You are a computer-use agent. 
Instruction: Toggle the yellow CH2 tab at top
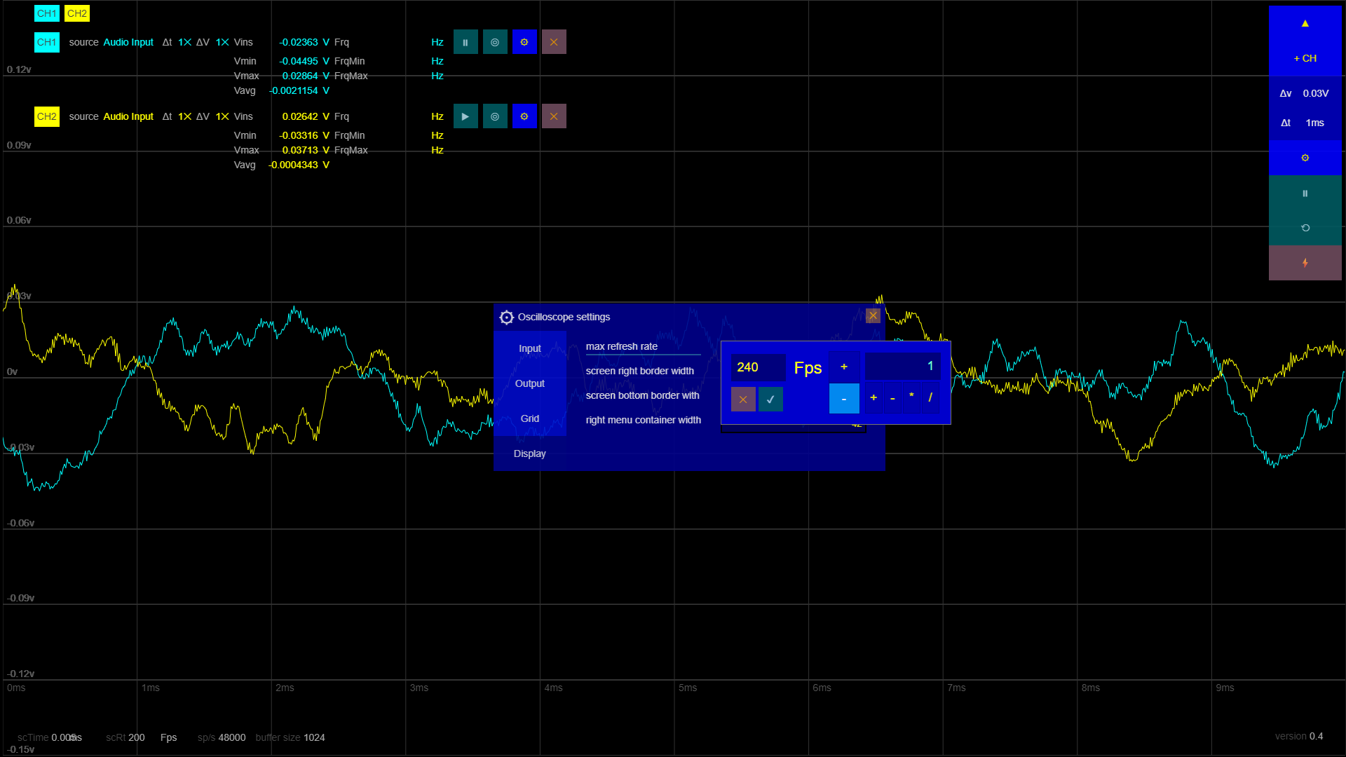pos(77,13)
